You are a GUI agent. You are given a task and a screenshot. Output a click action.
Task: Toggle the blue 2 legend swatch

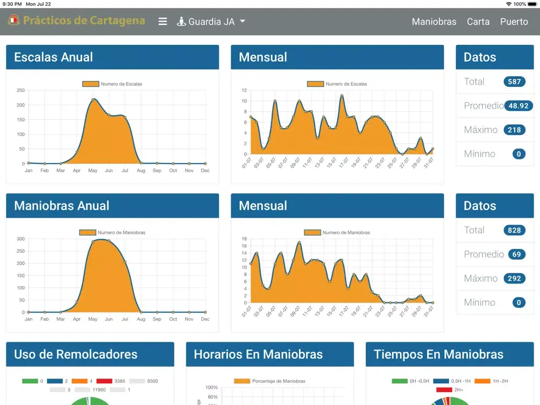tap(55, 381)
